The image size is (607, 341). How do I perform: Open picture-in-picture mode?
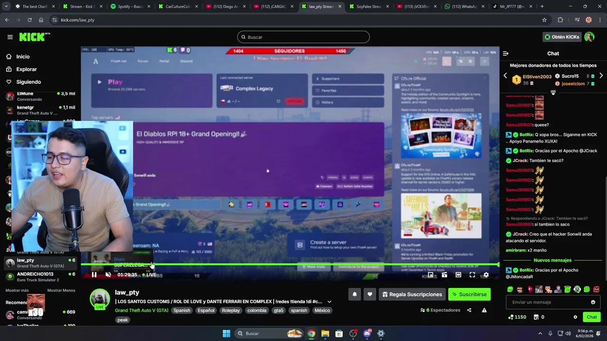pyautogui.click(x=431, y=275)
